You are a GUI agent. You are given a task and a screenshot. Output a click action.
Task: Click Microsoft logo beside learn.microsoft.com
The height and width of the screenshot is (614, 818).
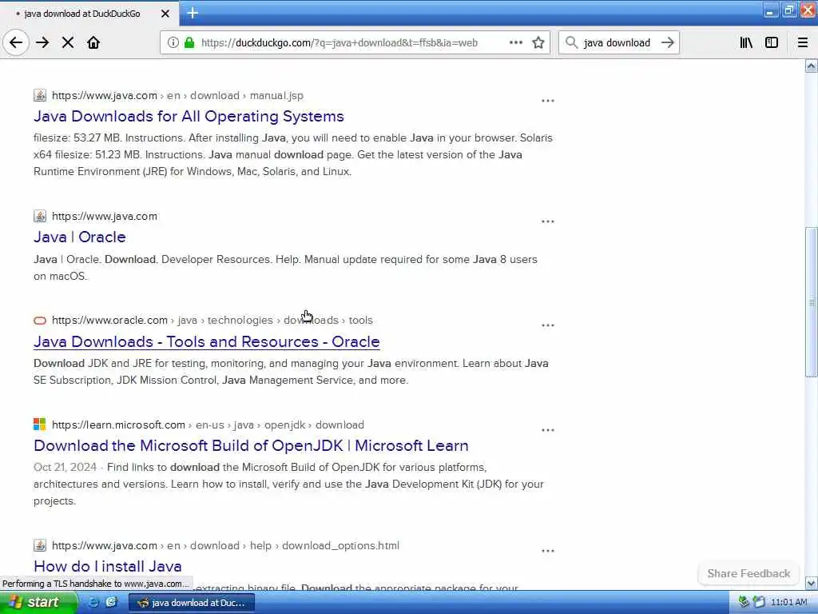tap(40, 424)
